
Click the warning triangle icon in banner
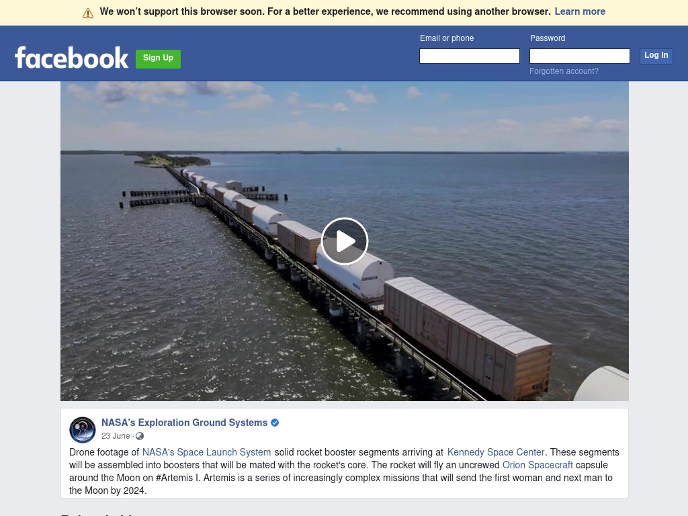[88, 13]
